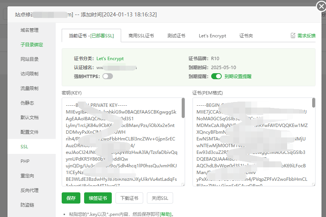The image size is (326, 217).
Task: Open 重定向 in the sidebar
Action: tap(27, 176)
